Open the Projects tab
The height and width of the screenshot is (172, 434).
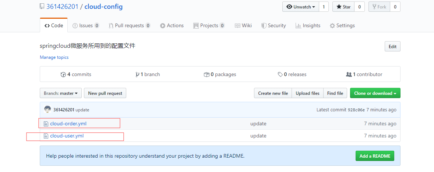click(x=209, y=25)
